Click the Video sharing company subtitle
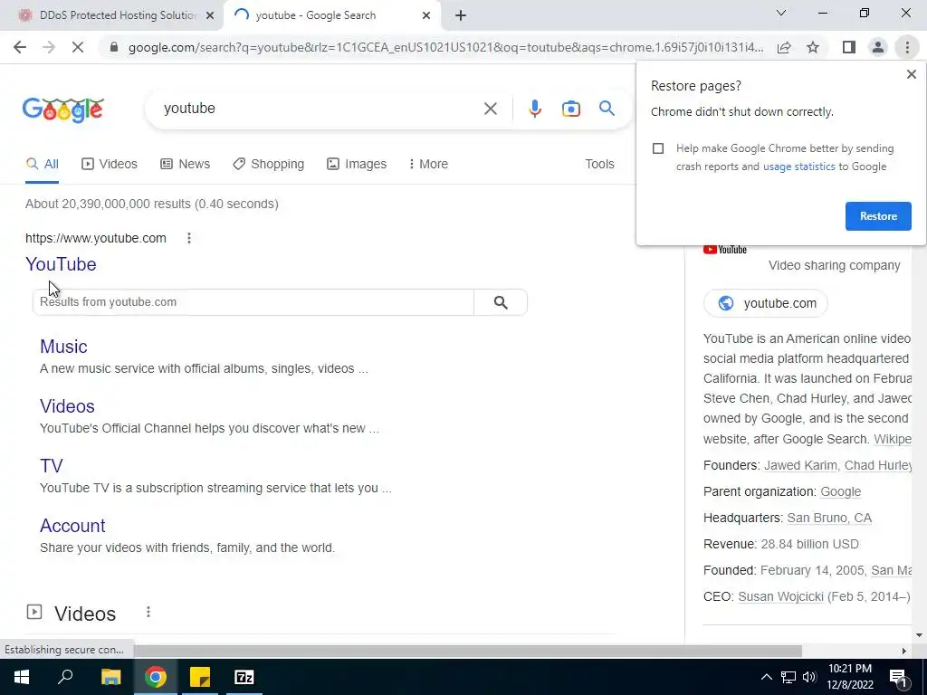The image size is (927, 695). tap(834, 266)
